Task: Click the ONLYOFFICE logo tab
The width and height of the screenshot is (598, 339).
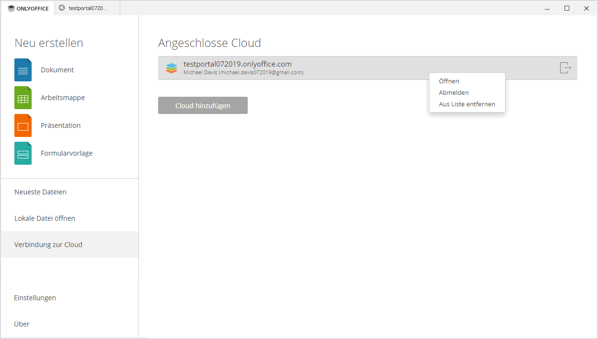Action: [28, 8]
